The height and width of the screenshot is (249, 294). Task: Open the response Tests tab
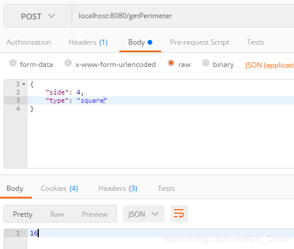tap(166, 189)
